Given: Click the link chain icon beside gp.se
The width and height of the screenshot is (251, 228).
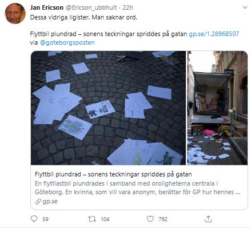Looking at the screenshot, I should pos(38,202).
